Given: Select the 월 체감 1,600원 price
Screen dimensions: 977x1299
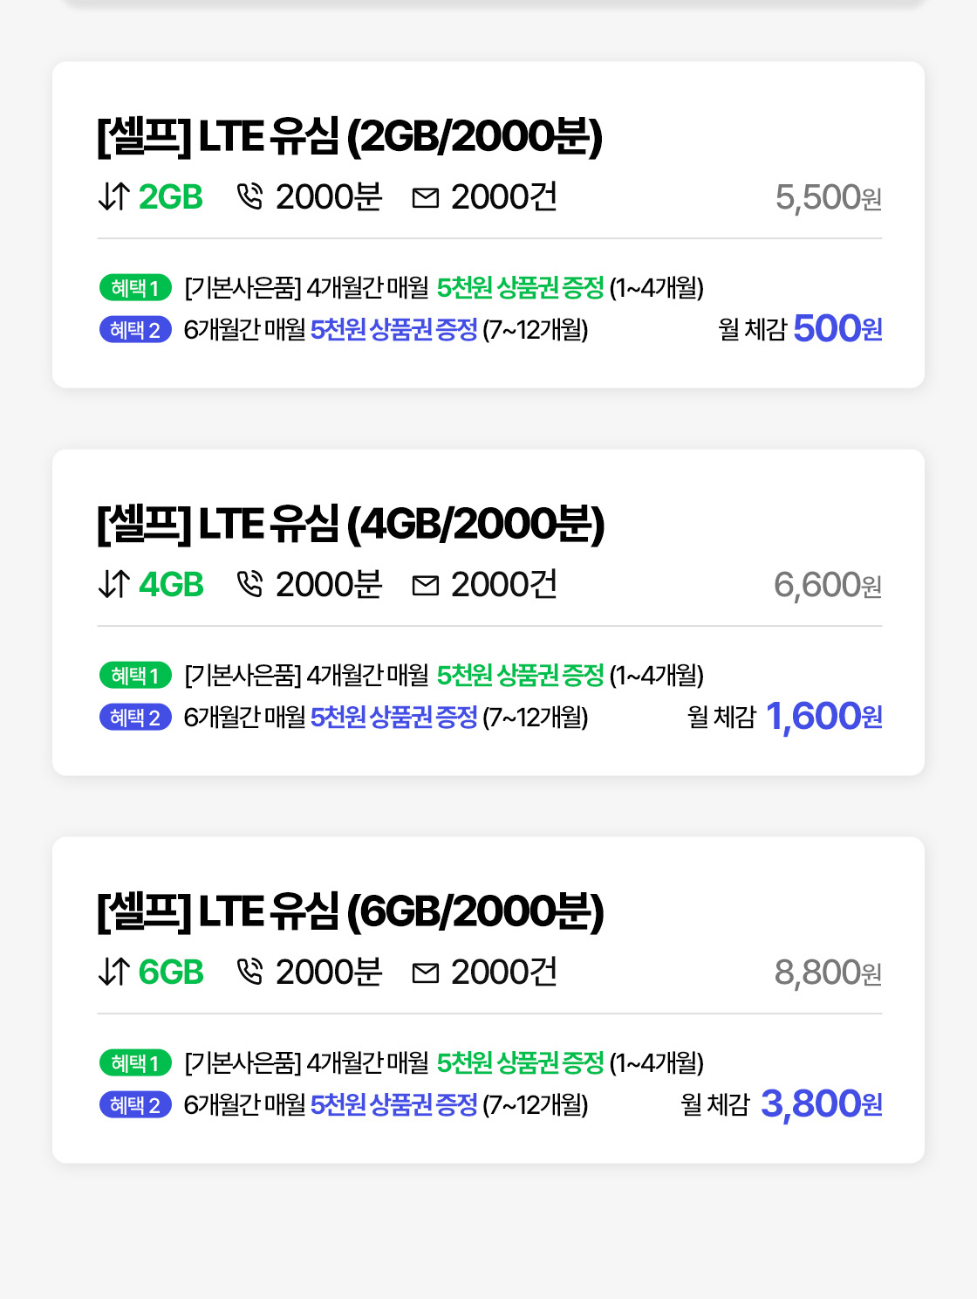Looking at the screenshot, I should tap(823, 717).
